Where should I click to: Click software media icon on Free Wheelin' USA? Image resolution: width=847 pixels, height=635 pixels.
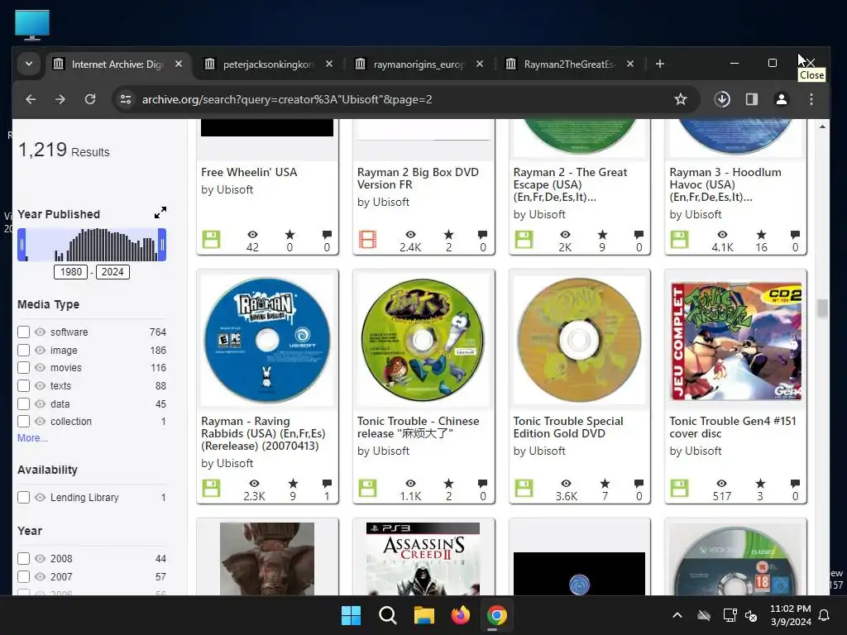click(x=211, y=239)
